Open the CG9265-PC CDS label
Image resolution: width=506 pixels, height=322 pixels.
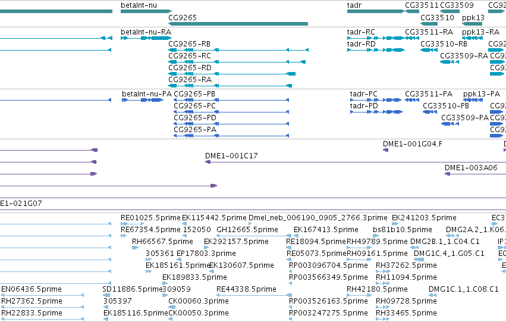194,106
